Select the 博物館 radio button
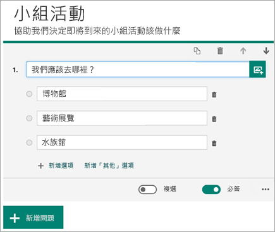Image resolution: width=275 pixels, height=232 pixels. [x=29, y=94]
